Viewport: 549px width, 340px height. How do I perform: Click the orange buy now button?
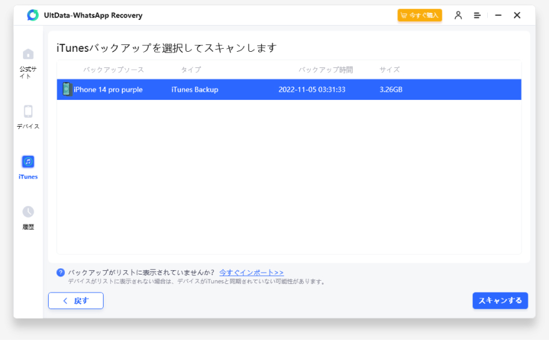pos(419,15)
